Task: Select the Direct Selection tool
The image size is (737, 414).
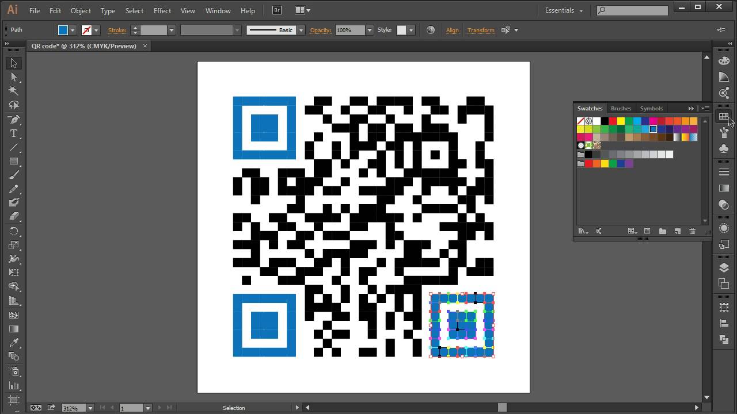Action: 14,77
